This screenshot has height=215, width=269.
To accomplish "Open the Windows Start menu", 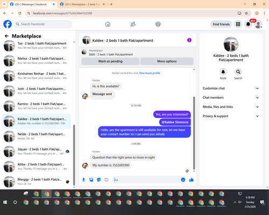I will (x=5, y=202).
